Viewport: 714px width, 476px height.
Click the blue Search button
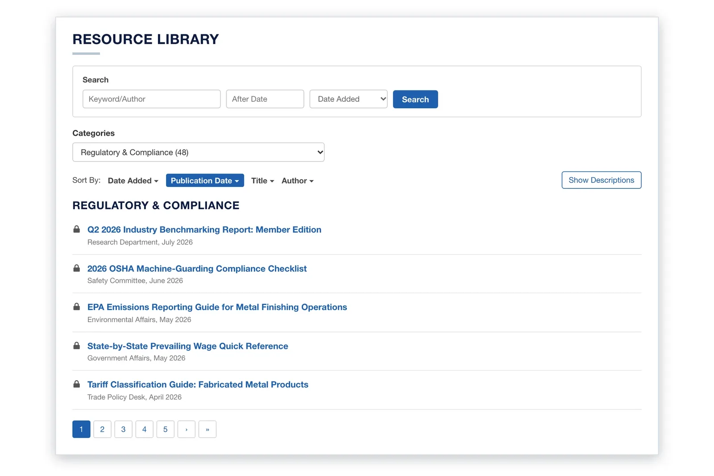click(x=415, y=99)
